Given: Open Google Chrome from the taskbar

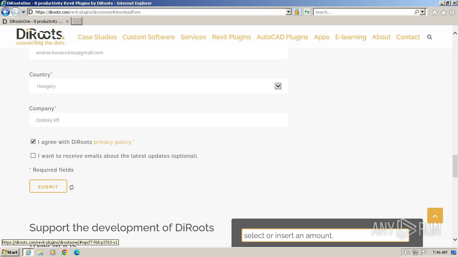Looking at the screenshot, I should click(65, 252).
